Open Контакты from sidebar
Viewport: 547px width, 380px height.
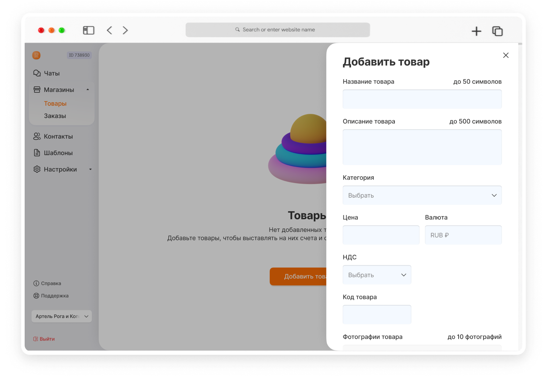point(53,136)
